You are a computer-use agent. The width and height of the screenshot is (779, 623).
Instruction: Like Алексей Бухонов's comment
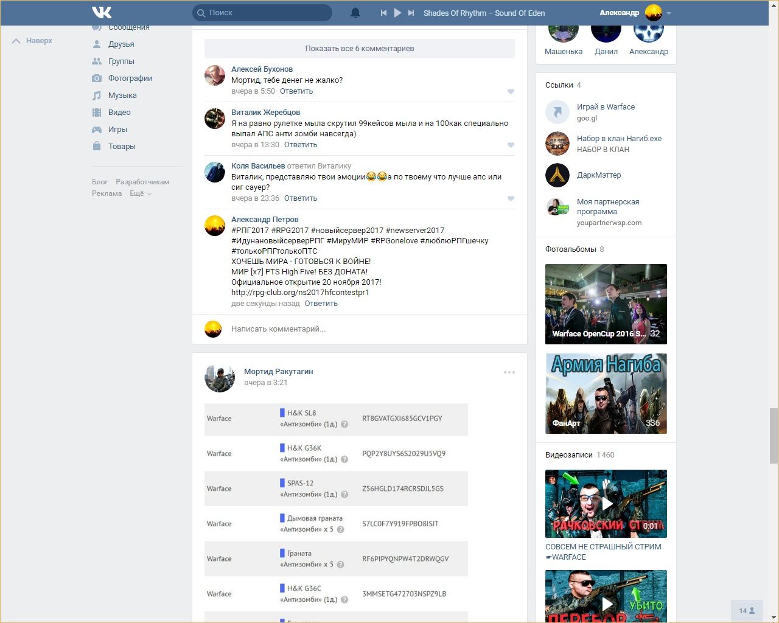click(511, 92)
